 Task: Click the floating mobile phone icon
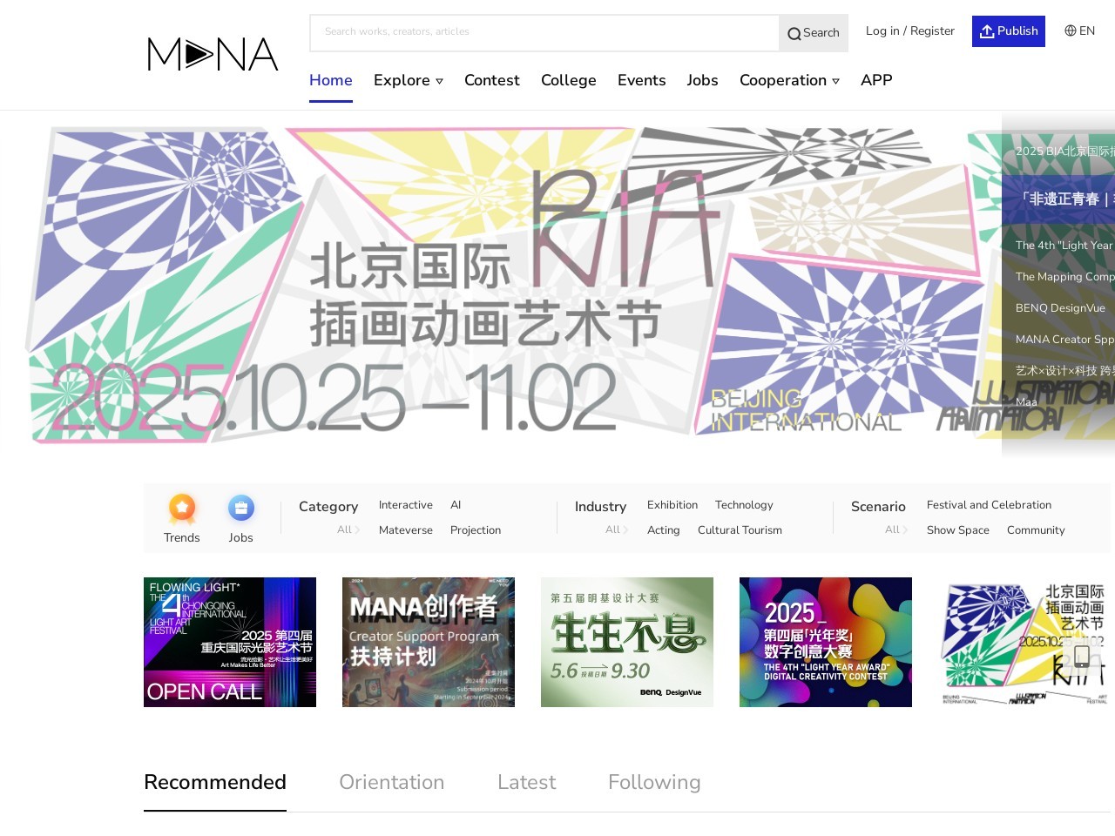[x=1081, y=657]
